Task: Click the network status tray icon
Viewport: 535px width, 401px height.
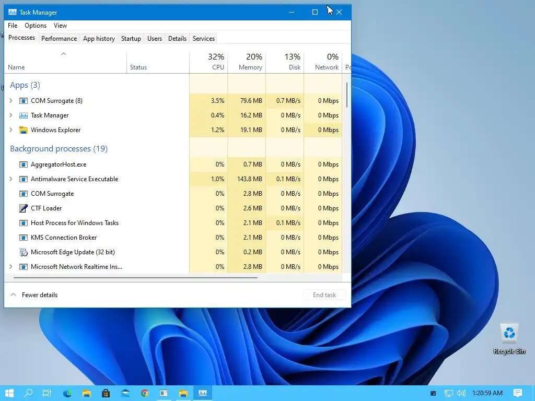Action: [x=448, y=393]
